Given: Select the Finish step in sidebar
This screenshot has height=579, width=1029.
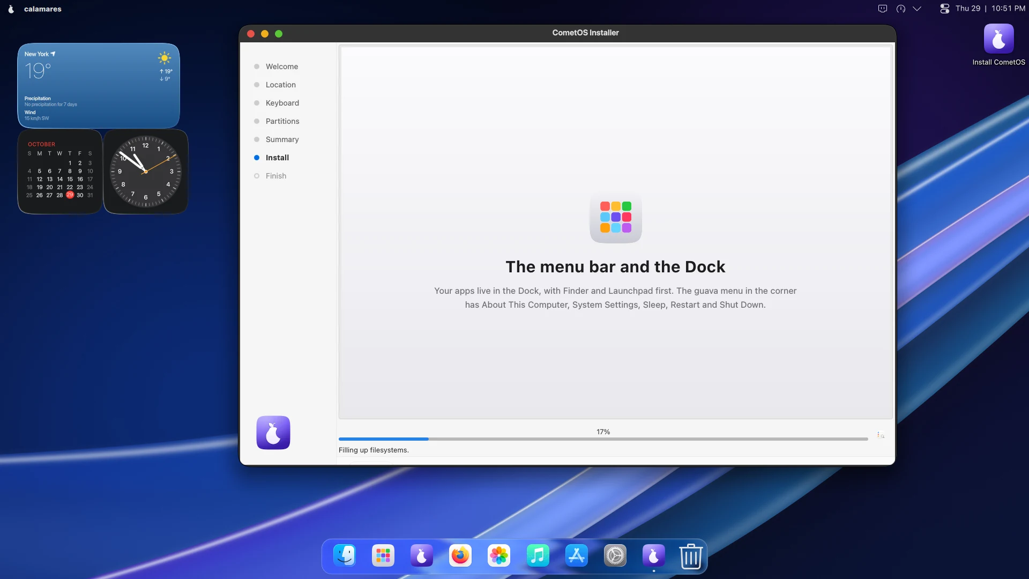Looking at the screenshot, I should tap(276, 176).
